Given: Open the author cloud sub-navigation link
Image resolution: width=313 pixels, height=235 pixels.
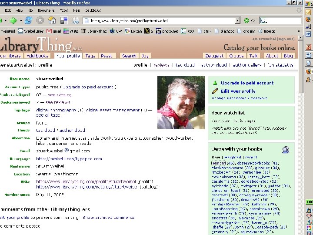Looking at the screenshot, I should (x=213, y=65).
